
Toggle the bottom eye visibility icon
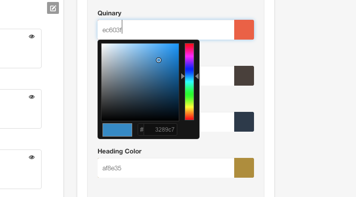click(32, 157)
